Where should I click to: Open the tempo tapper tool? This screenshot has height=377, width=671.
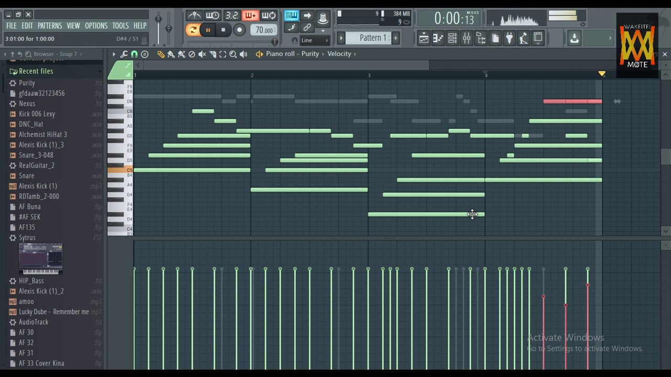523,38
